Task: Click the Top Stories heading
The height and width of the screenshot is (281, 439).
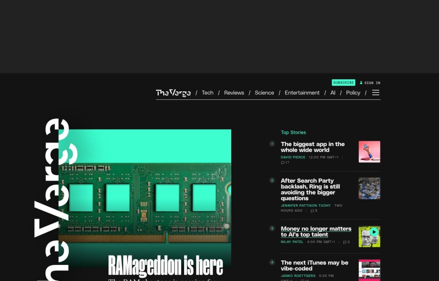Action: (x=293, y=132)
